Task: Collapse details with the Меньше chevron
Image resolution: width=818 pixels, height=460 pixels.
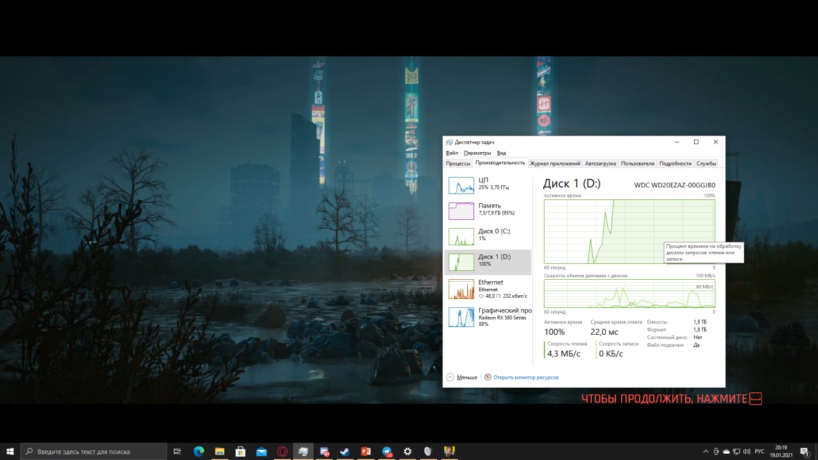Action: (450, 377)
